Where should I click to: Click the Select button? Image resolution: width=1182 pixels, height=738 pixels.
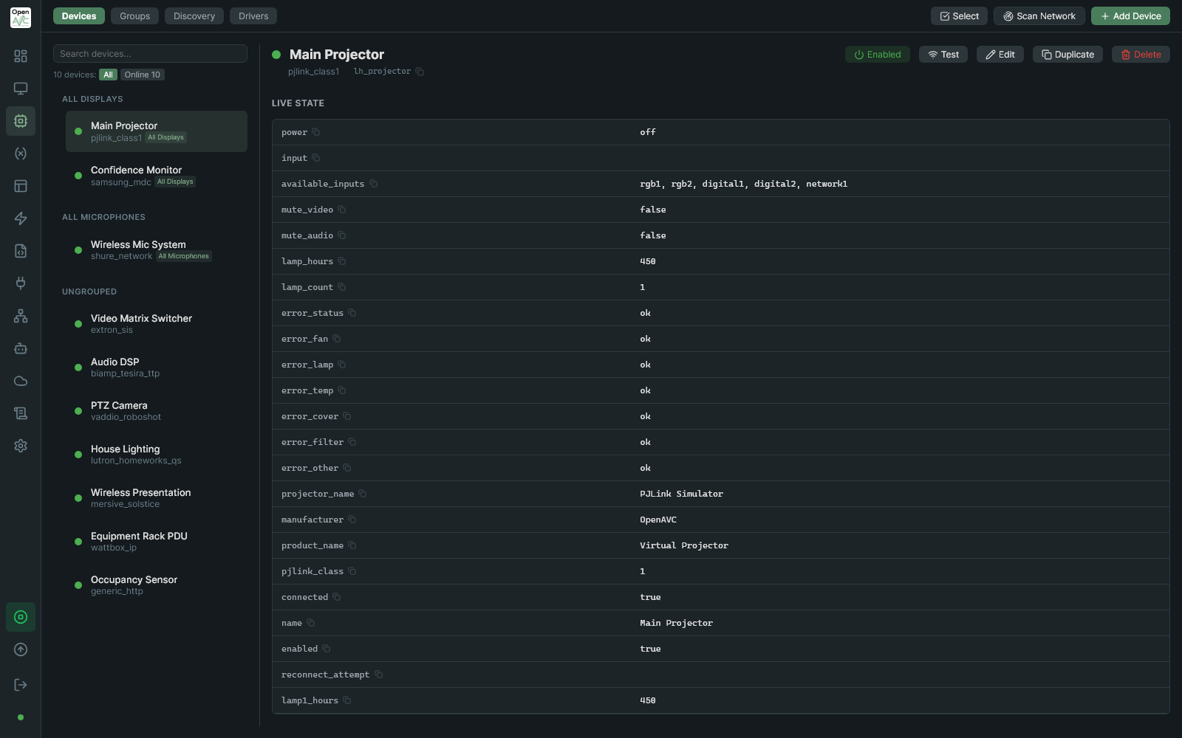[x=959, y=16]
